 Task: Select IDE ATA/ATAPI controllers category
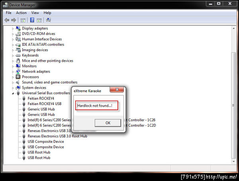(x=43, y=45)
